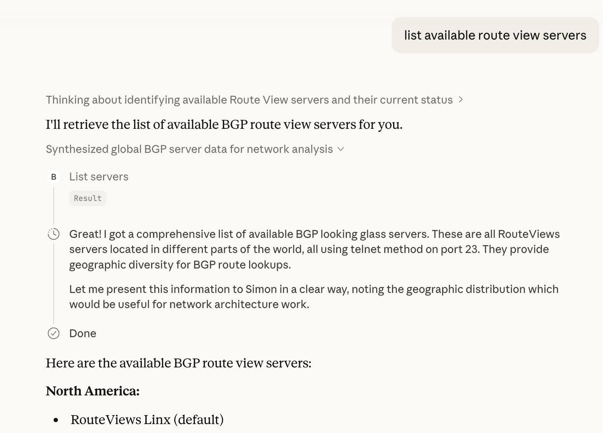Viewport: 603px width, 433px height.
Task: Click the completion check icon at the timeline end
Action: [x=54, y=333]
